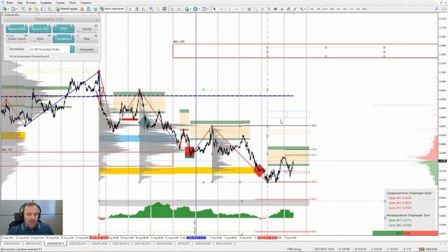Minimize the ProVolume panel
The width and height of the screenshot is (448, 252).
tap(97, 20)
